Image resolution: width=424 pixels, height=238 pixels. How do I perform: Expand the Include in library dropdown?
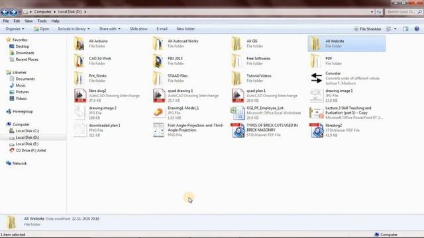coord(74,28)
